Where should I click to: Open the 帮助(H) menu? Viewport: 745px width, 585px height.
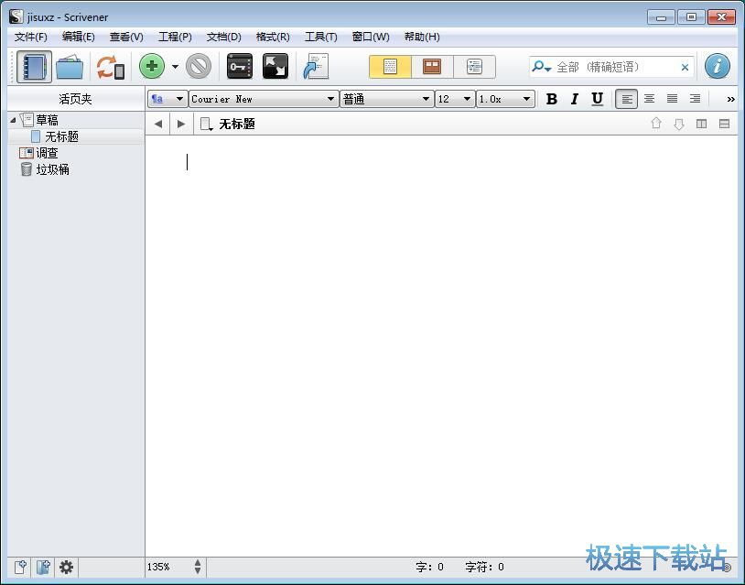point(422,37)
